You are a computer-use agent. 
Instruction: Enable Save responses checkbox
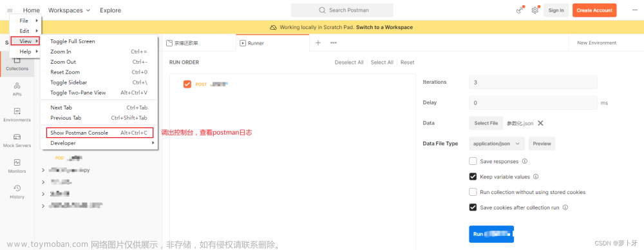pos(473,162)
